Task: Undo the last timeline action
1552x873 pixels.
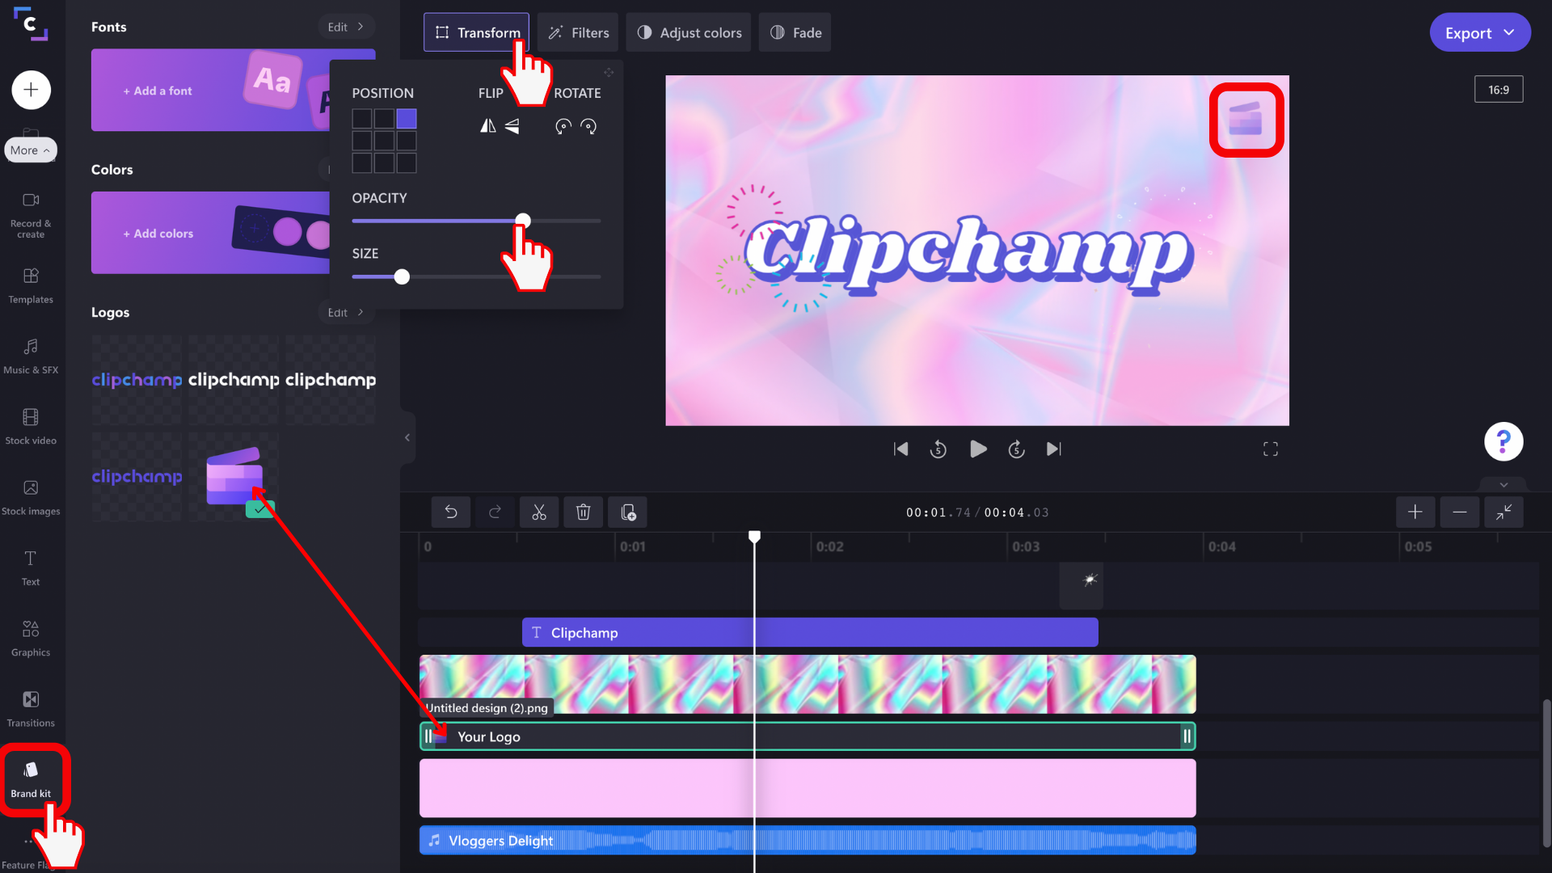Action: [x=451, y=512]
